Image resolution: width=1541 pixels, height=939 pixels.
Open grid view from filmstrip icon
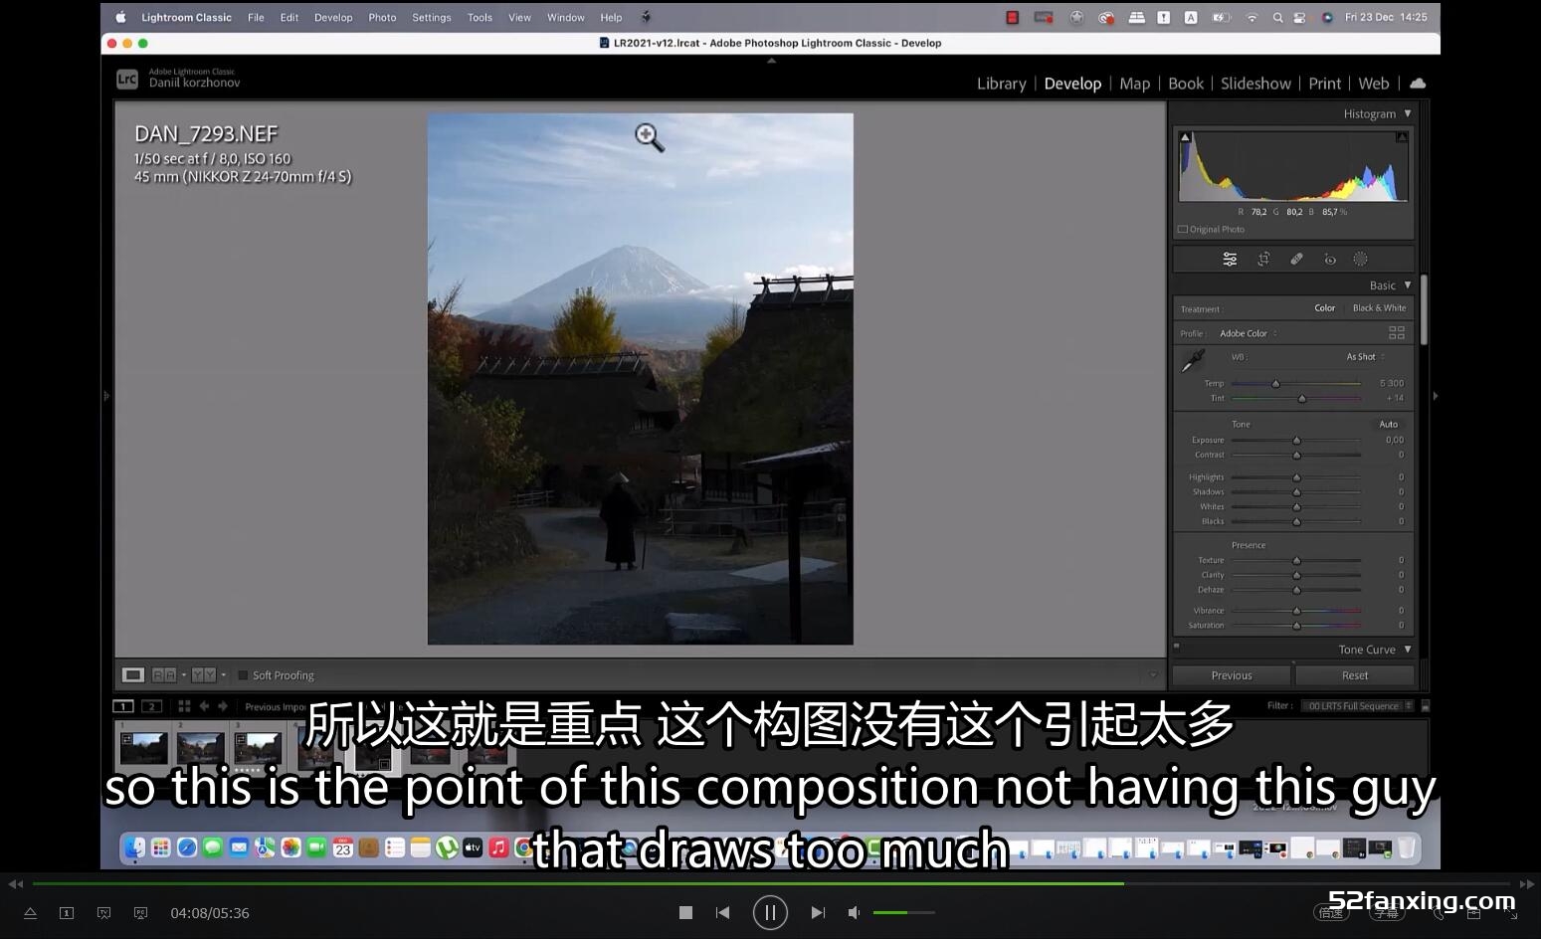184,706
